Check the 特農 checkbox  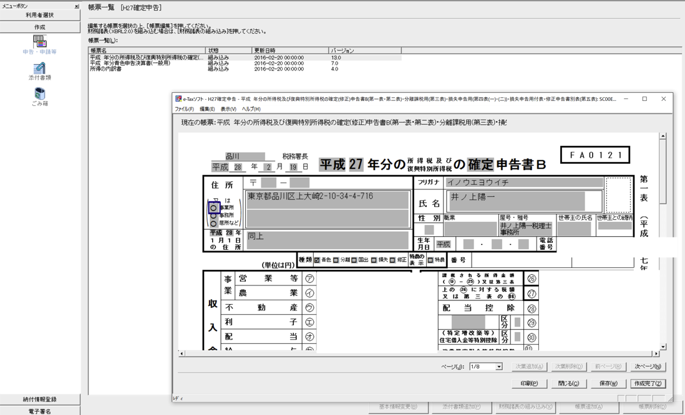pyautogui.click(x=430, y=260)
